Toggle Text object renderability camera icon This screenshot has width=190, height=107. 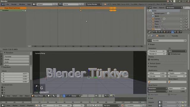(186, 27)
